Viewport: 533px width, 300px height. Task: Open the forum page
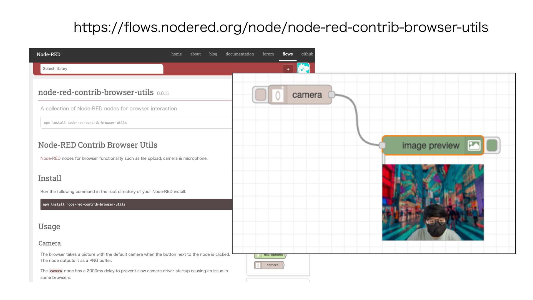click(268, 54)
